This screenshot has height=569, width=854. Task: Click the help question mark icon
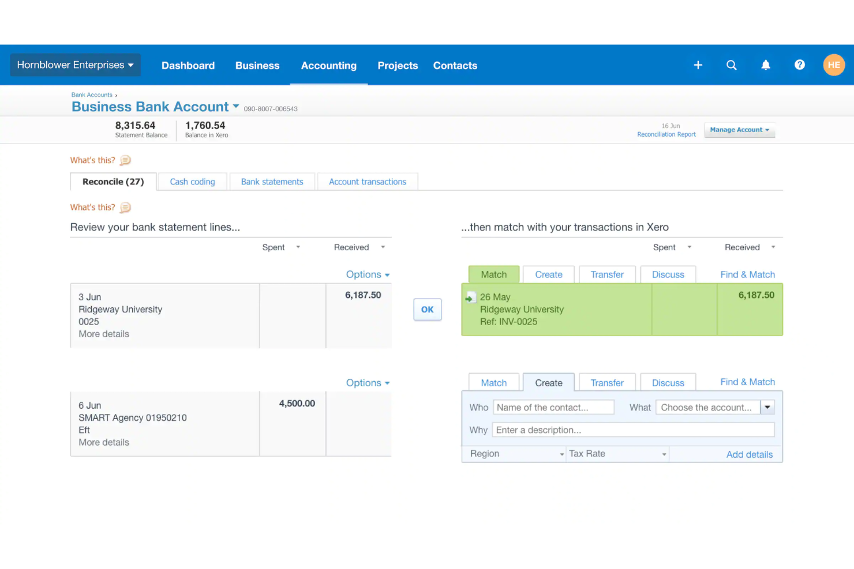[x=799, y=65]
